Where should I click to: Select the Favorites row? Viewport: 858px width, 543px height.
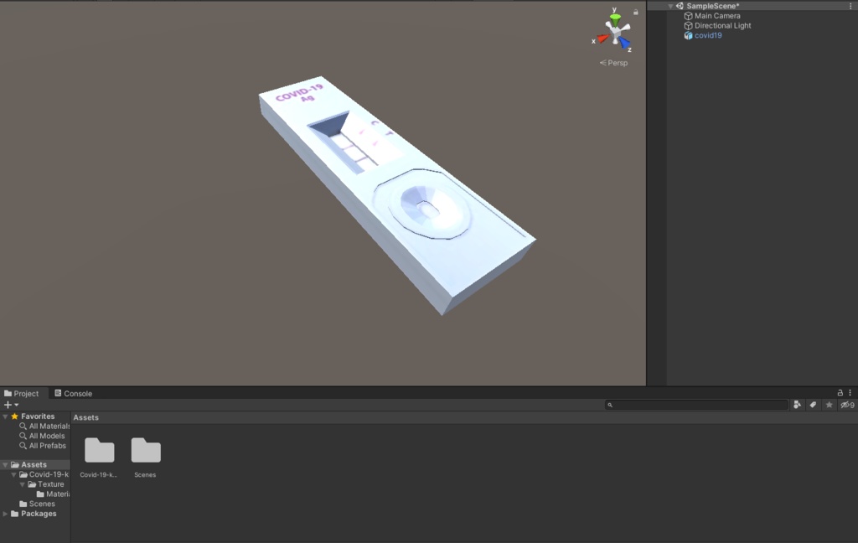[35, 416]
